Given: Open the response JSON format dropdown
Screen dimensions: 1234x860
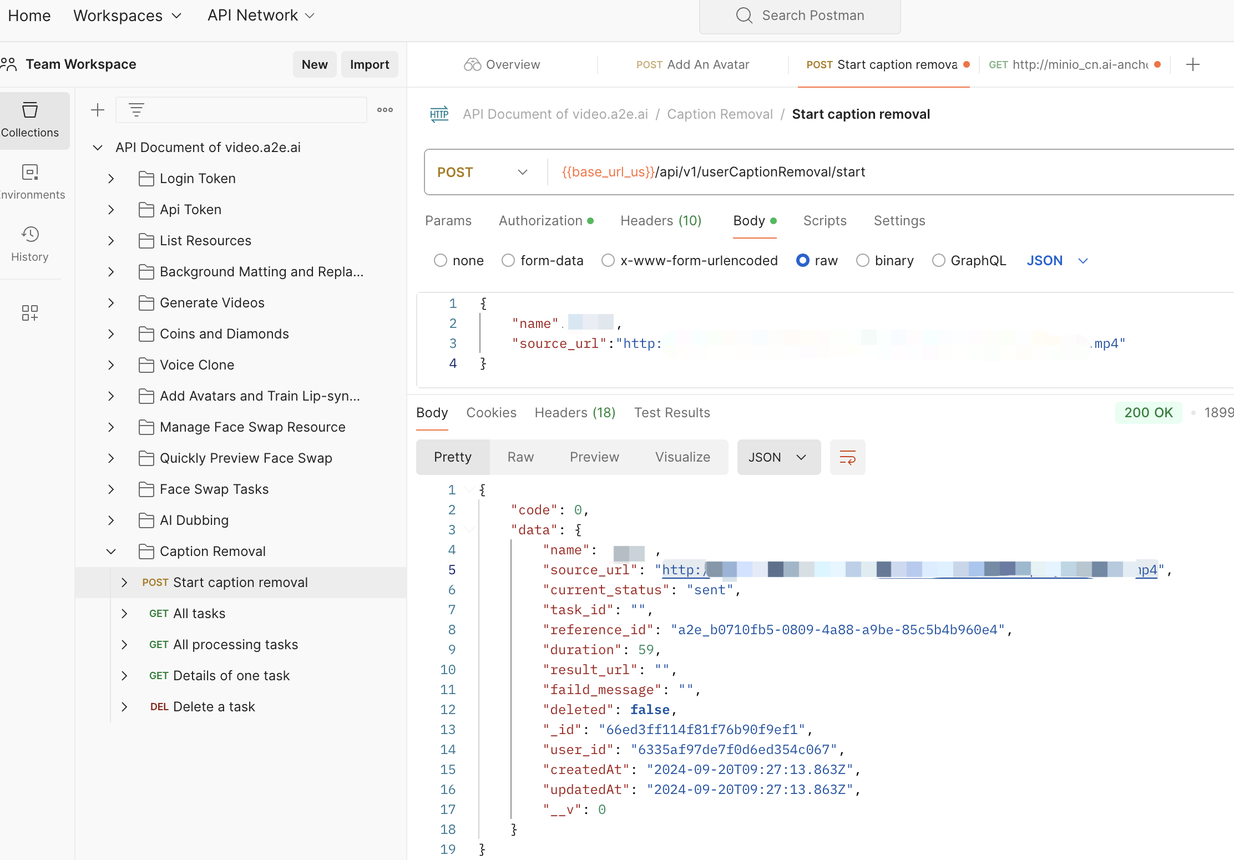Looking at the screenshot, I should click(778, 457).
